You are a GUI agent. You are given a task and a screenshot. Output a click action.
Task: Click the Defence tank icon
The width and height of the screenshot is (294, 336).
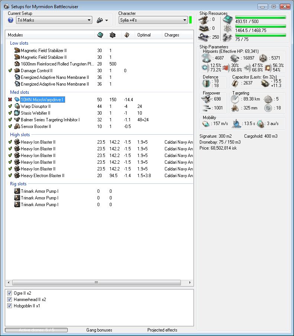click(x=206, y=83)
